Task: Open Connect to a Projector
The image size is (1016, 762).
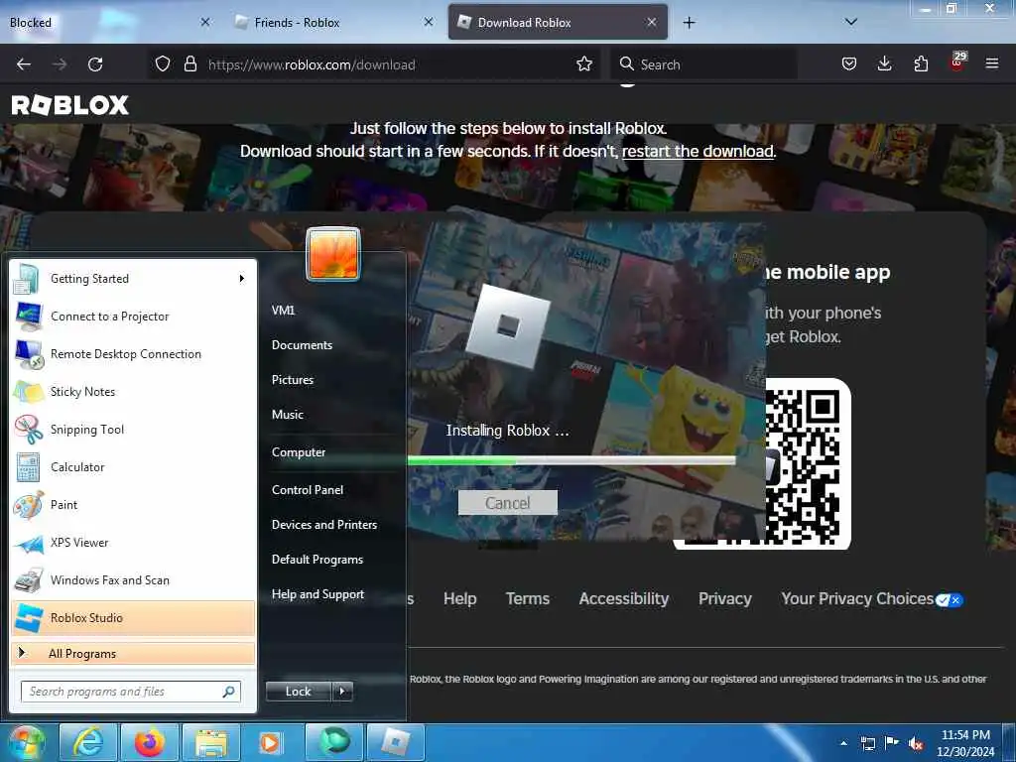Action: (x=133, y=317)
